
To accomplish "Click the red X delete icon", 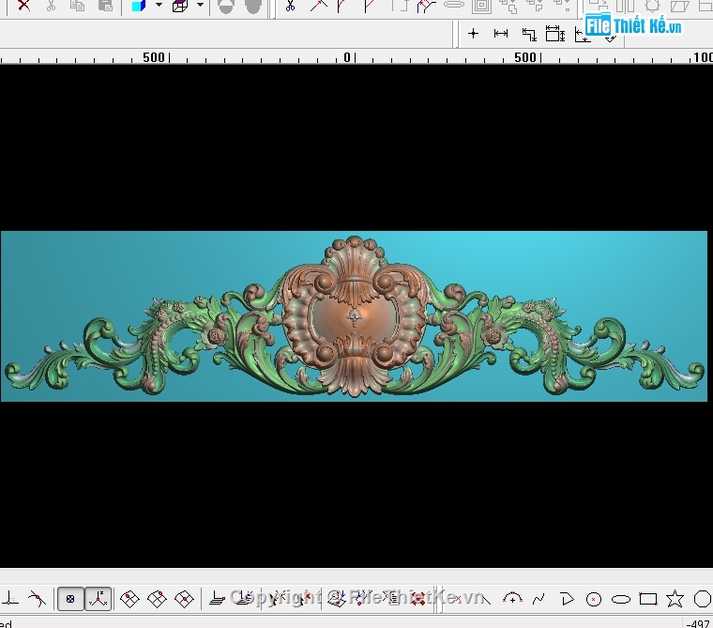I will (x=23, y=6).
